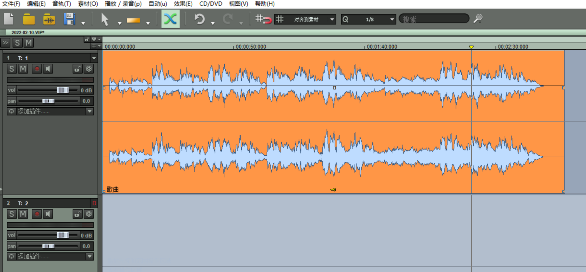Open the 文件(F) menu
Viewport: 586px width, 272px height.
point(11,4)
